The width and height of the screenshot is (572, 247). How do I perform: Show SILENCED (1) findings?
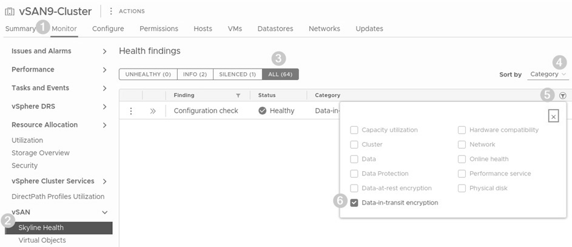click(238, 75)
